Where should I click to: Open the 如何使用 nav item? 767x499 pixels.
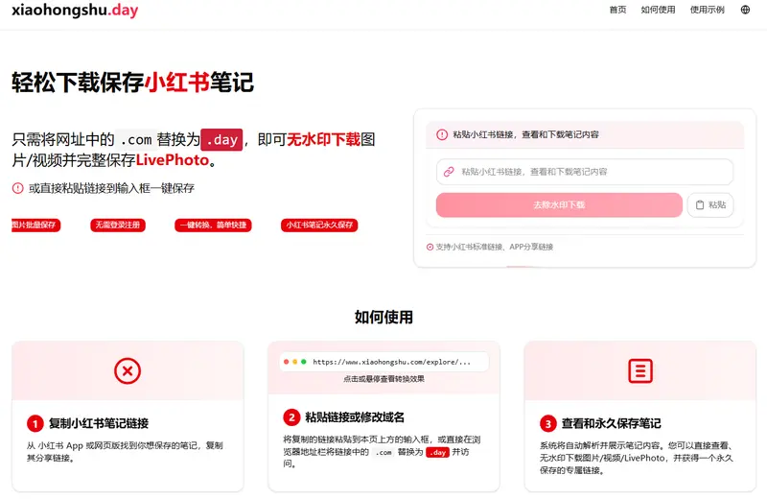(x=658, y=10)
